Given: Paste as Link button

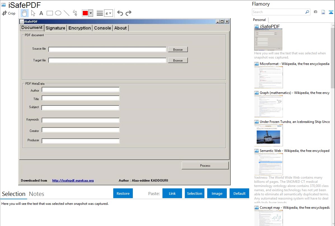Looking at the screenshot, I should point(172,193).
